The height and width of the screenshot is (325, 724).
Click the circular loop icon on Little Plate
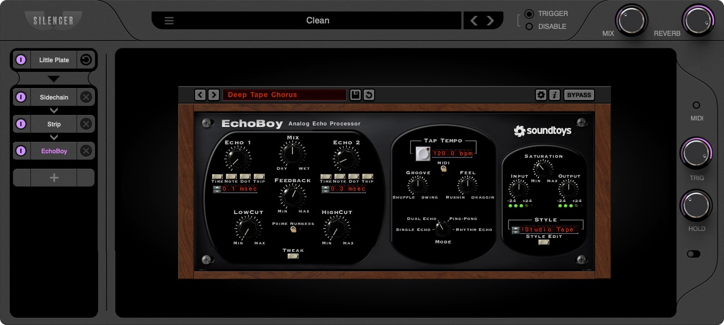(85, 59)
